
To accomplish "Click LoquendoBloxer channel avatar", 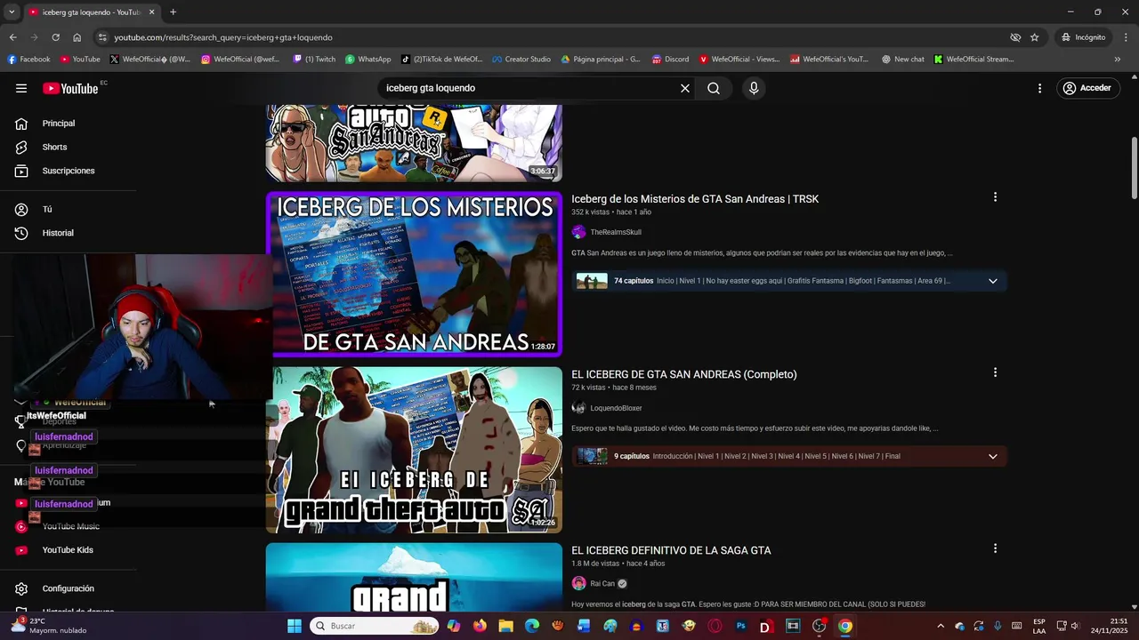I will pyautogui.click(x=578, y=408).
